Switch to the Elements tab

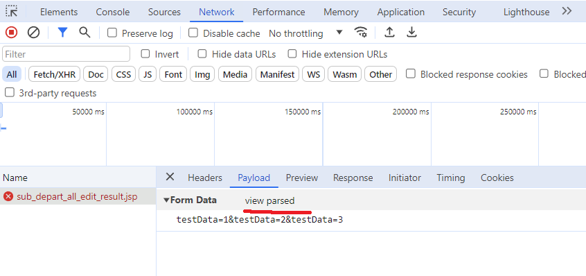pos(59,12)
